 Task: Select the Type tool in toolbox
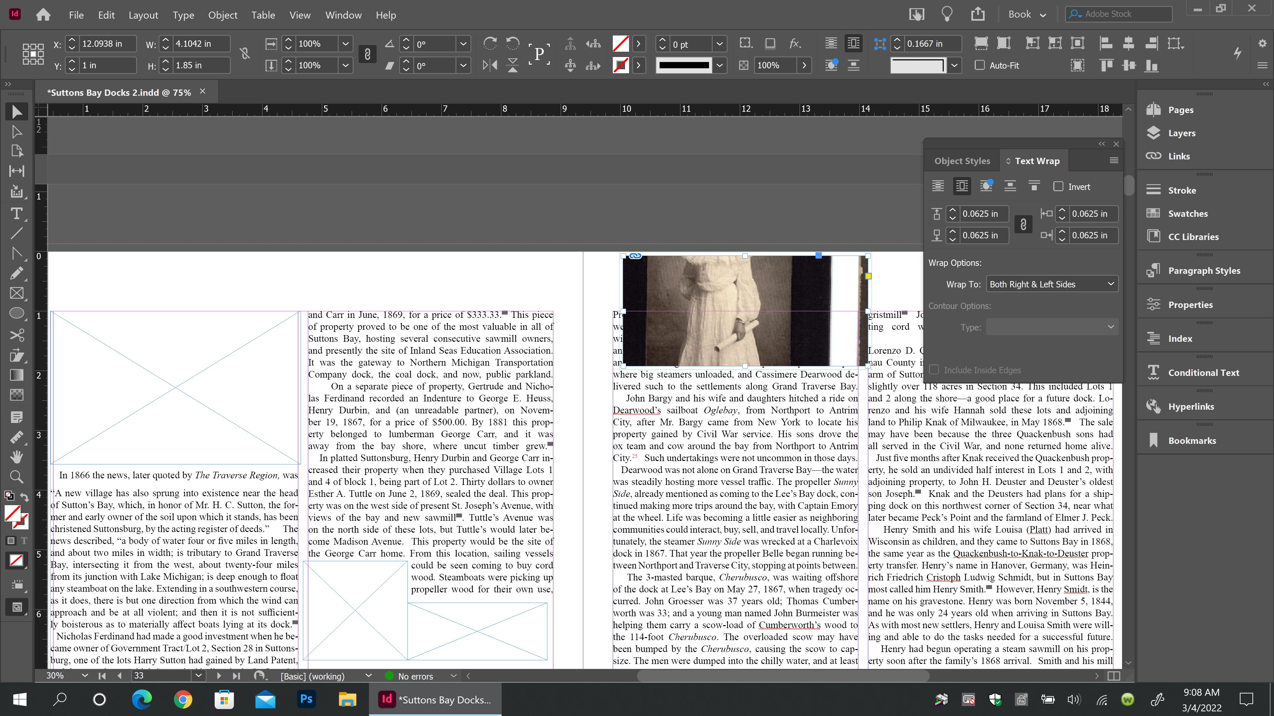(x=16, y=213)
